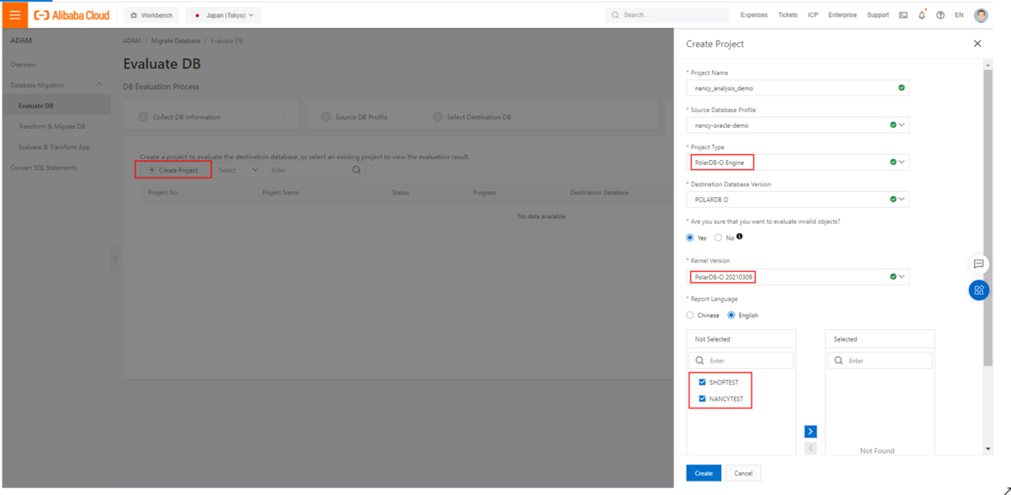Uncheck the SHOPTEST schema
Screen dimensions: 1011x495
tap(702, 382)
